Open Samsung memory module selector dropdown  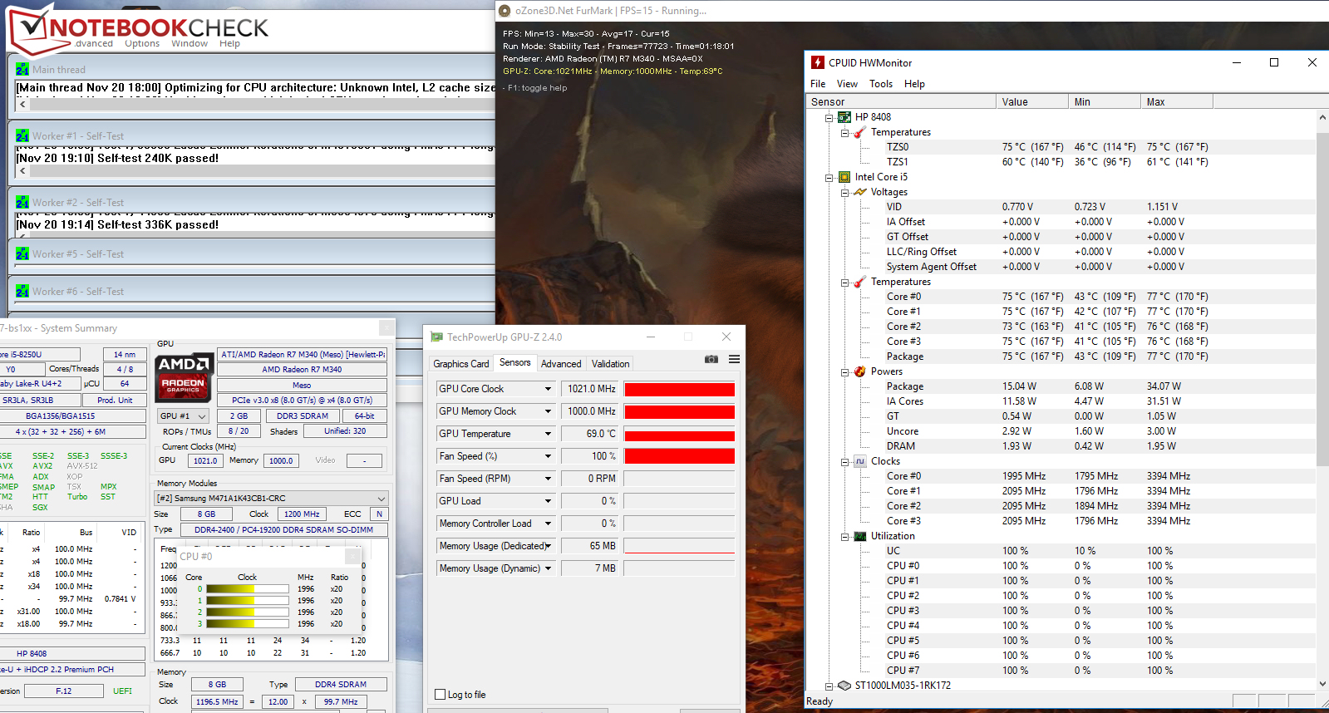[381, 499]
